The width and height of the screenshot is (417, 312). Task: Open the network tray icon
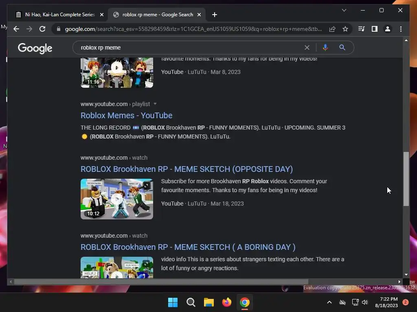[355, 302]
